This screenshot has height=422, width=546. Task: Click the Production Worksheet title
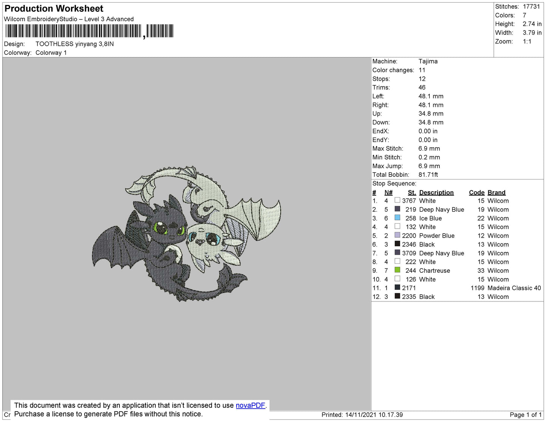click(x=54, y=9)
